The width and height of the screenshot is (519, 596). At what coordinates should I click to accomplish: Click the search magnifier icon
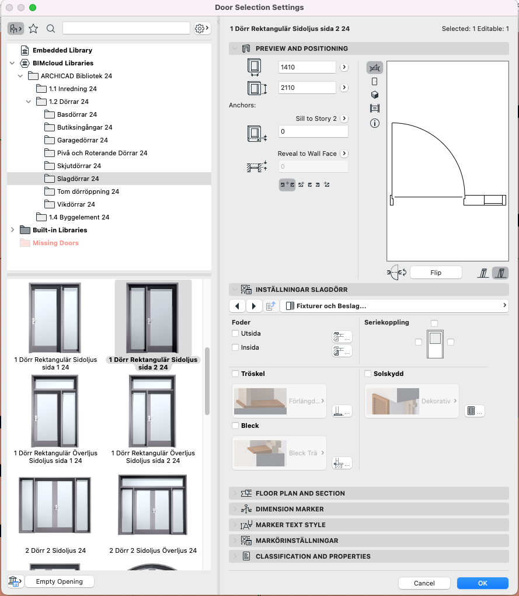pos(51,28)
